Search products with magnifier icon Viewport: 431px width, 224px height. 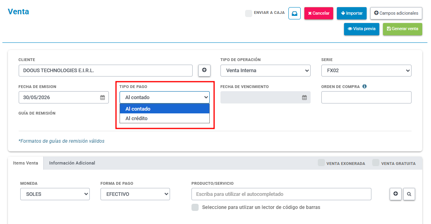click(409, 194)
